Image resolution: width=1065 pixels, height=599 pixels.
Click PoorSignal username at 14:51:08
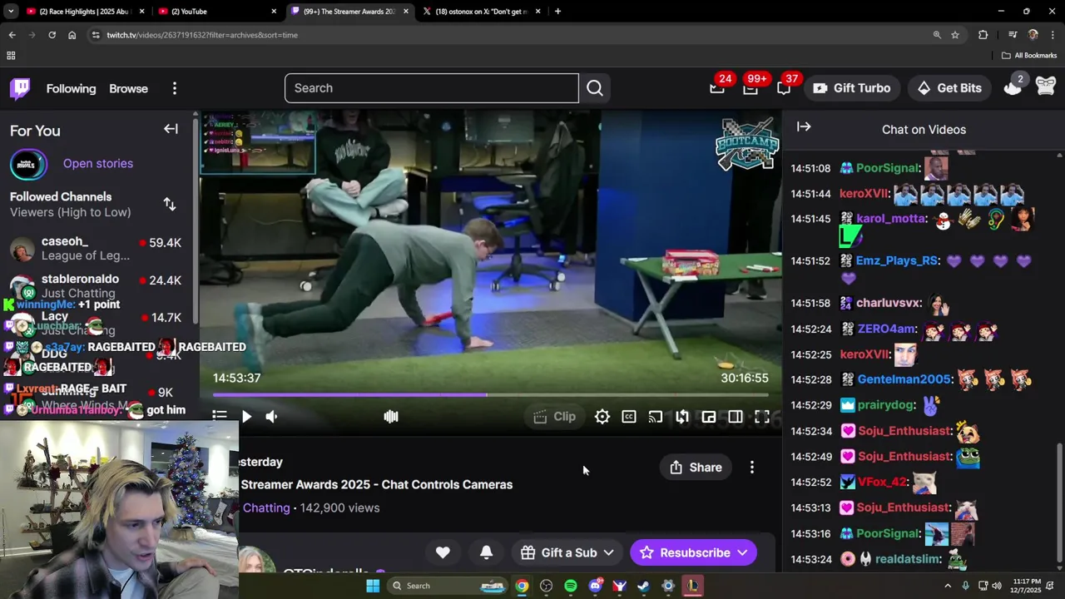click(x=887, y=168)
